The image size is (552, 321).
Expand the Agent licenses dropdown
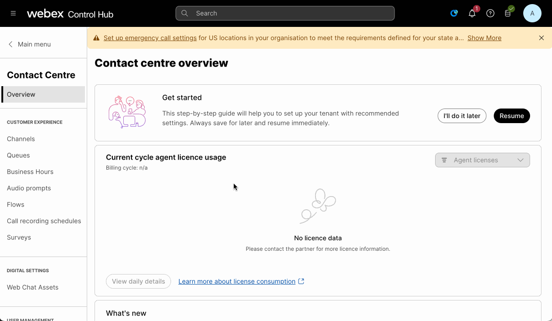(482, 160)
